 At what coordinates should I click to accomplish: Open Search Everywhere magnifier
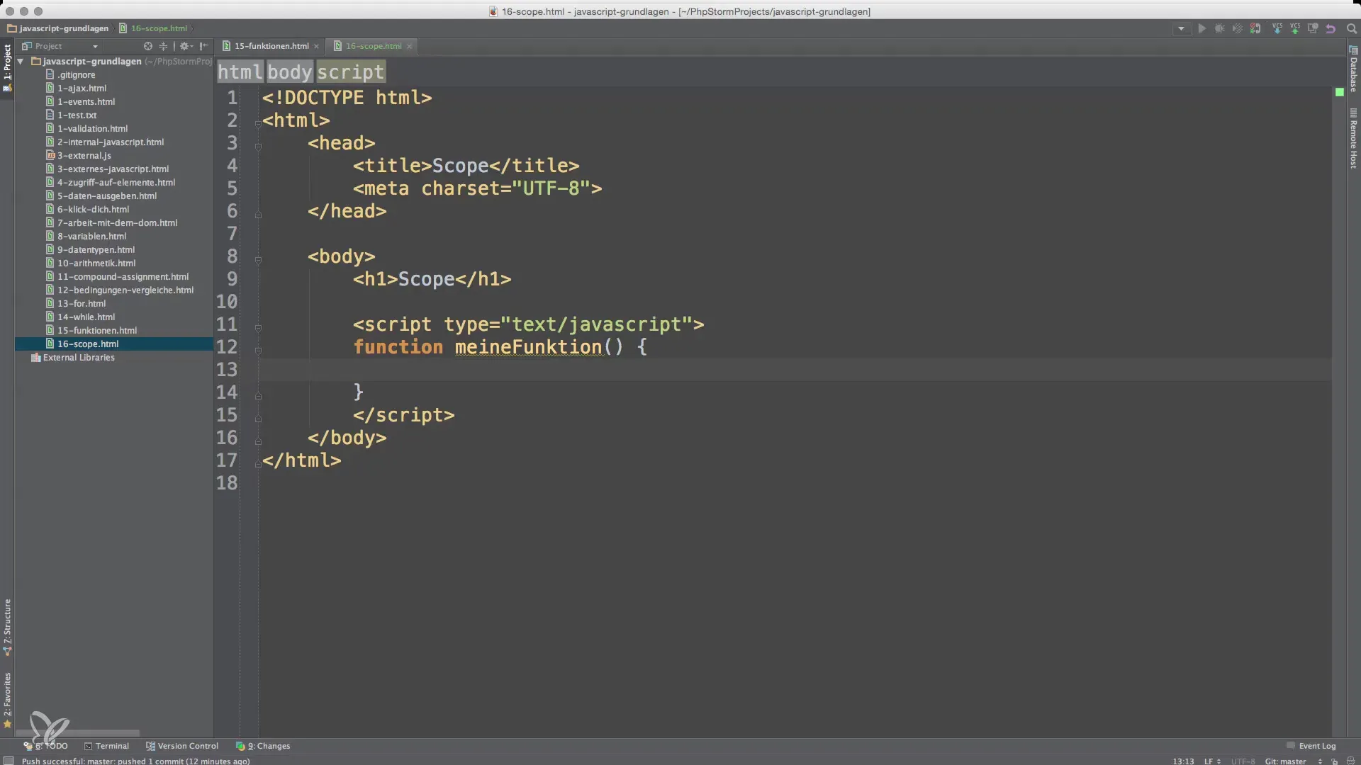(1351, 29)
